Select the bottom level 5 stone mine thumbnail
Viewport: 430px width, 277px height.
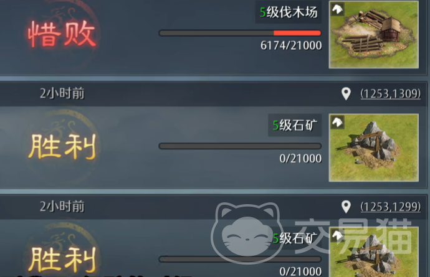coord(373,252)
